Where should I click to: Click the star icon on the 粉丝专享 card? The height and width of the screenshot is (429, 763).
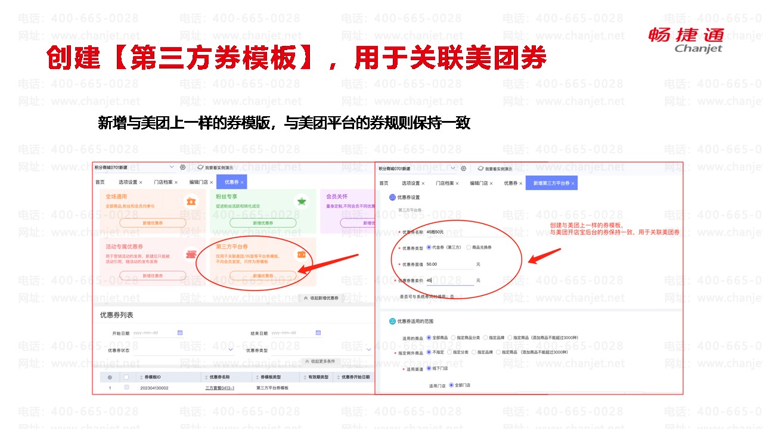(x=302, y=202)
